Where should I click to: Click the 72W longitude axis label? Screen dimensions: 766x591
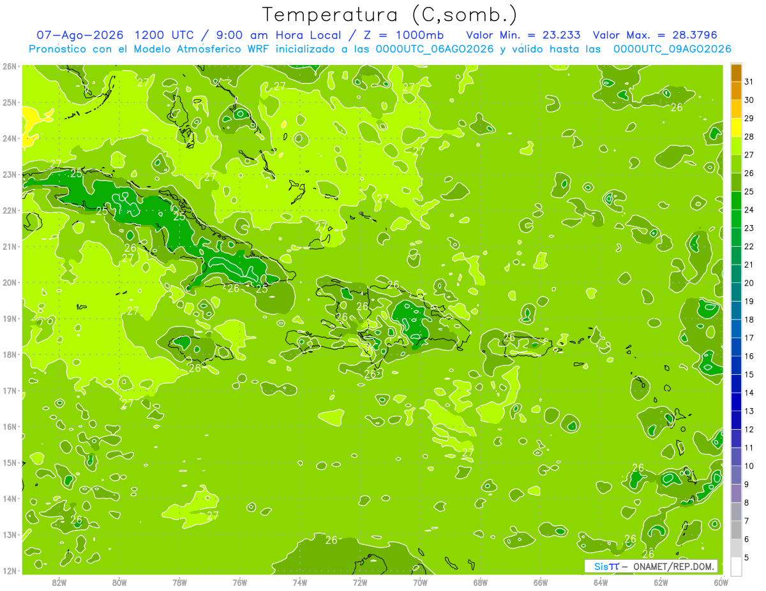click(360, 582)
